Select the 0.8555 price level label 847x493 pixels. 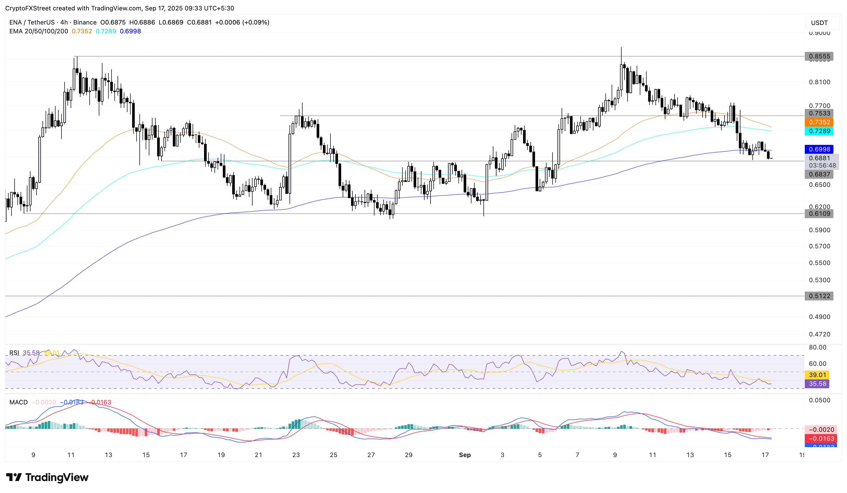click(x=819, y=57)
